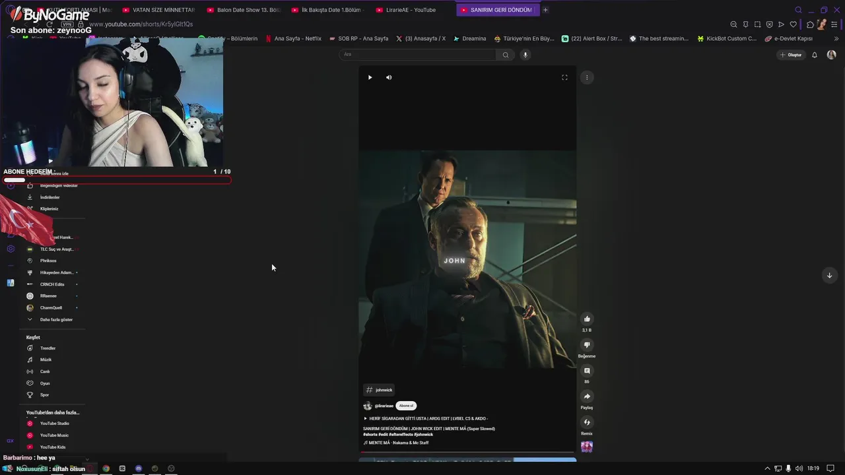Open the Anasayfa / X bookmark

pyautogui.click(x=421, y=38)
